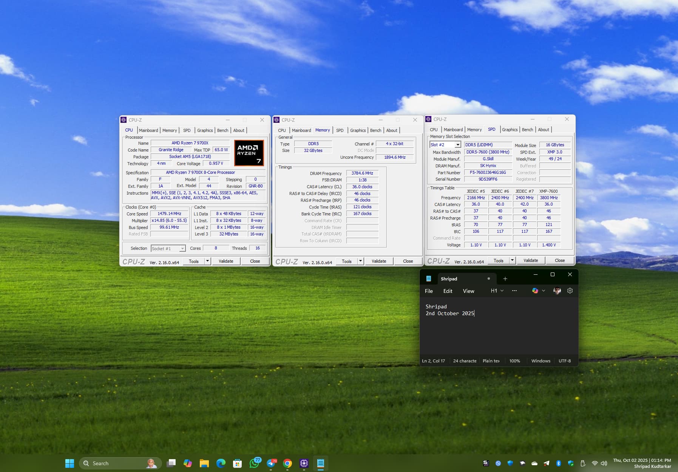Switch to Mainboard tab in the leftmost CPU-Z window
This screenshot has height=472, width=678.
tap(148, 130)
